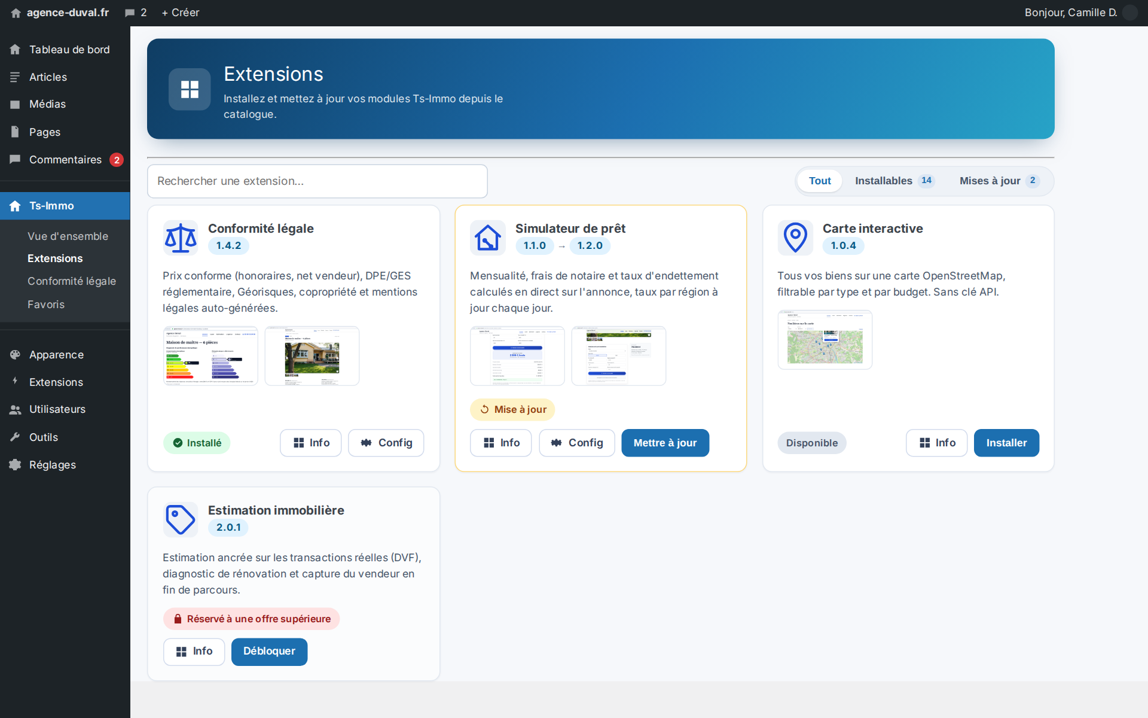Open the Carte interactive map screenshot thumbnail

coord(825,340)
